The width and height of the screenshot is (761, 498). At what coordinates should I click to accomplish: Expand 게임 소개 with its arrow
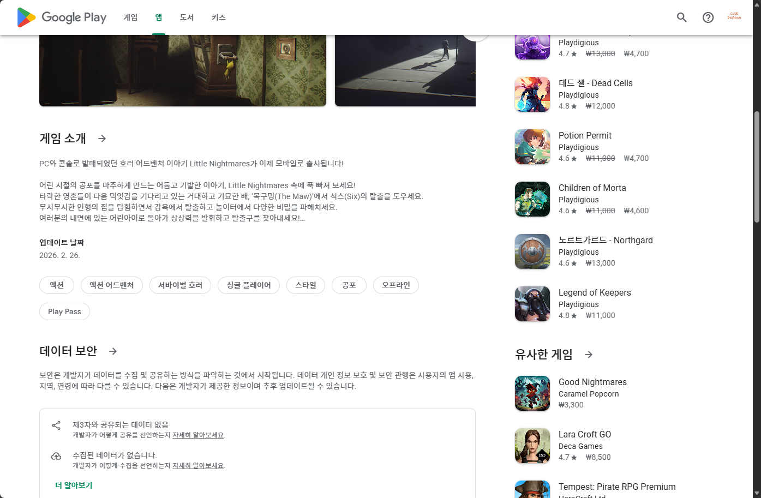click(102, 139)
